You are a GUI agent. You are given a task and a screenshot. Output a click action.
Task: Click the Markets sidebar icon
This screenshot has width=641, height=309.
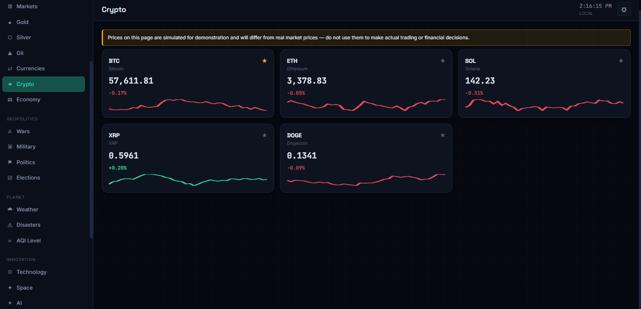point(10,7)
